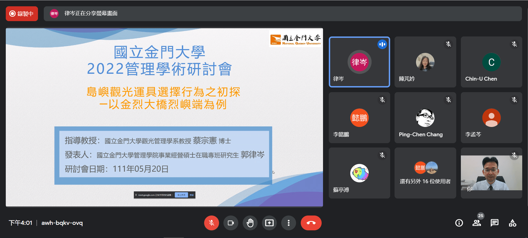Click the slide line 2022管理學術研討會
Image resolution: width=528 pixels, height=238 pixels.
[x=160, y=69]
